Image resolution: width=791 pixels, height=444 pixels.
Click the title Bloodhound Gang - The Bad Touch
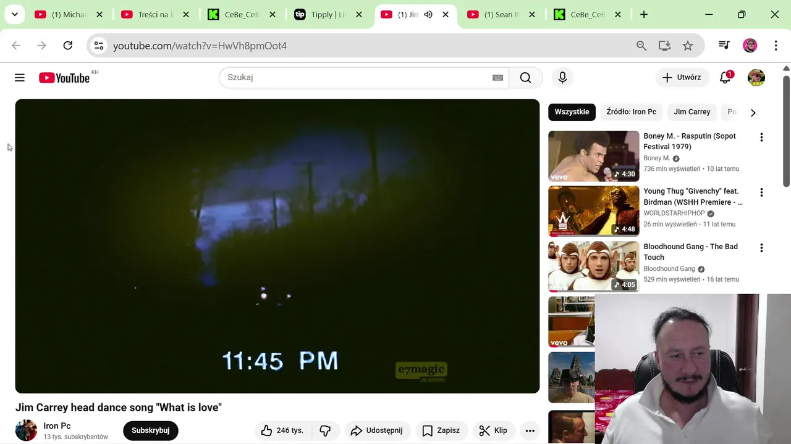click(x=690, y=252)
